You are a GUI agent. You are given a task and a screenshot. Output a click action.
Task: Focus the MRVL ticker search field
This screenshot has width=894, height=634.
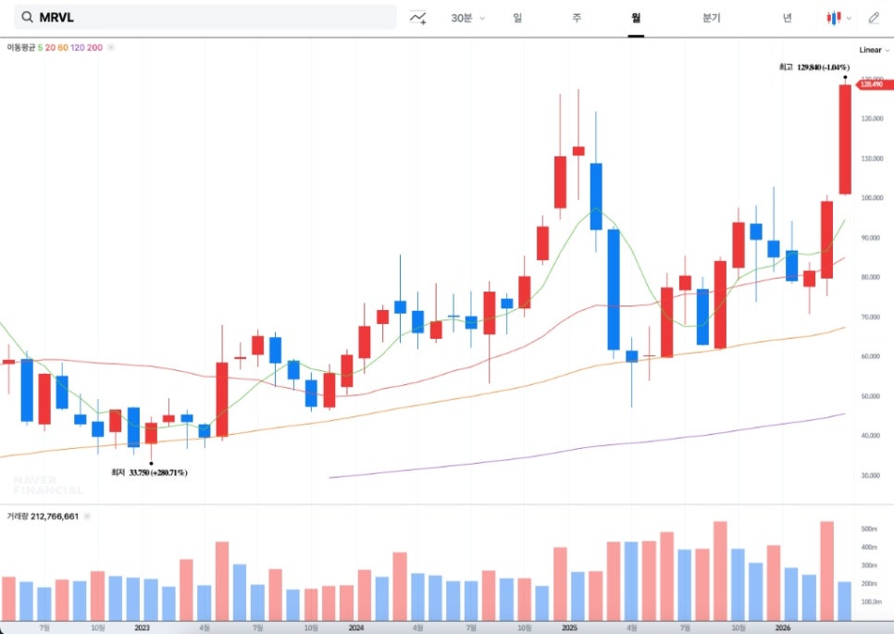pos(213,18)
